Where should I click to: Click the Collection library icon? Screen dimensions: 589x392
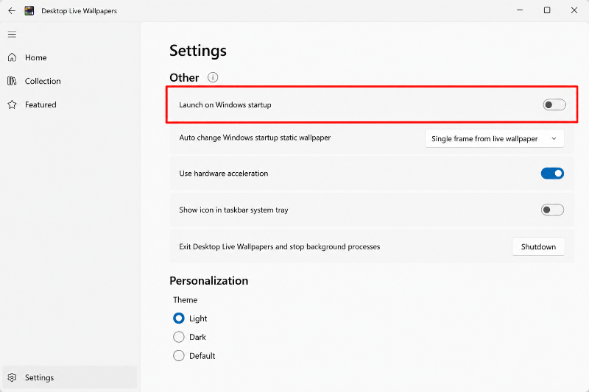pyautogui.click(x=12, y=81)
